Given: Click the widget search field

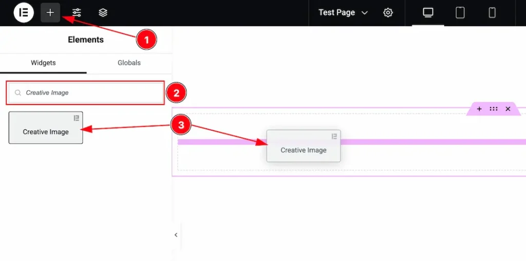Looking at the screenshot, I should pyautogui.click(x=87, y=93).
